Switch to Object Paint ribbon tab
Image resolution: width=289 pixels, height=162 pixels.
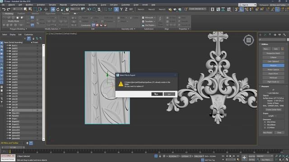click(50, 13)
